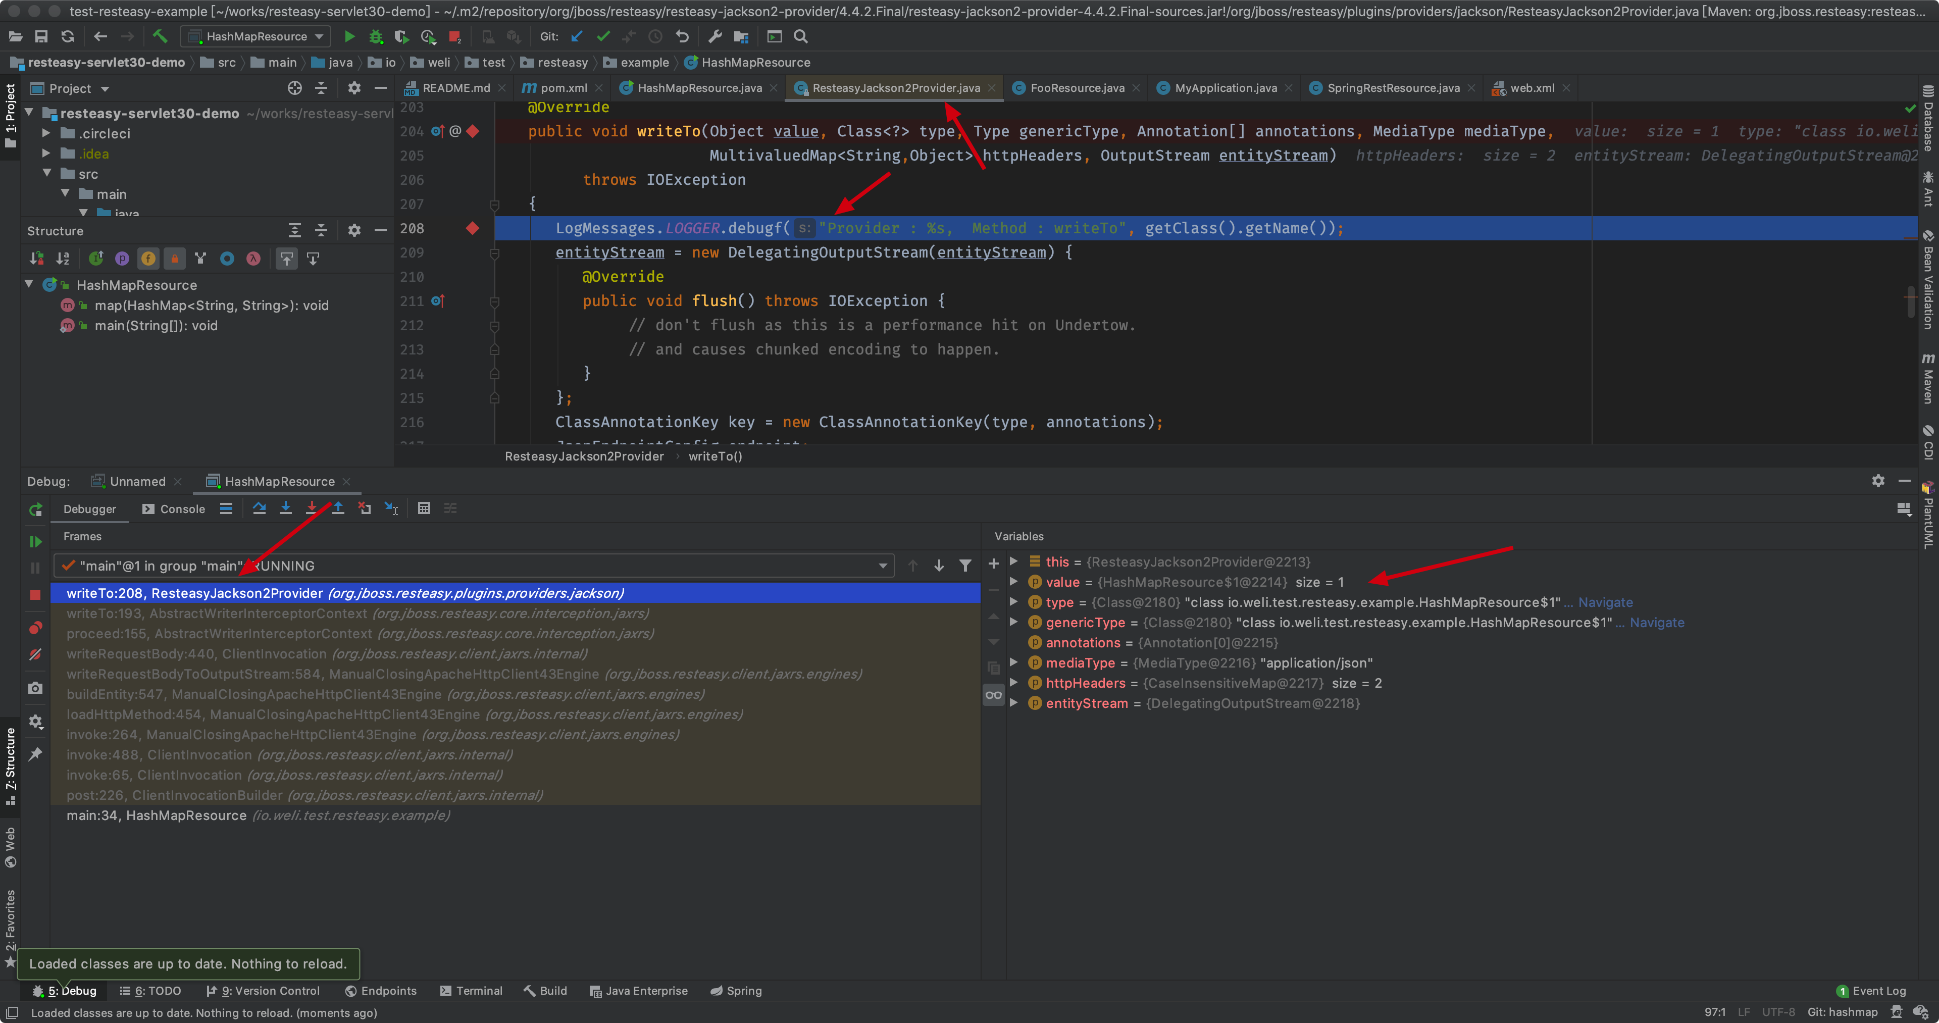
Task: Stop the debug session with red square
Action: click(35, 595)
